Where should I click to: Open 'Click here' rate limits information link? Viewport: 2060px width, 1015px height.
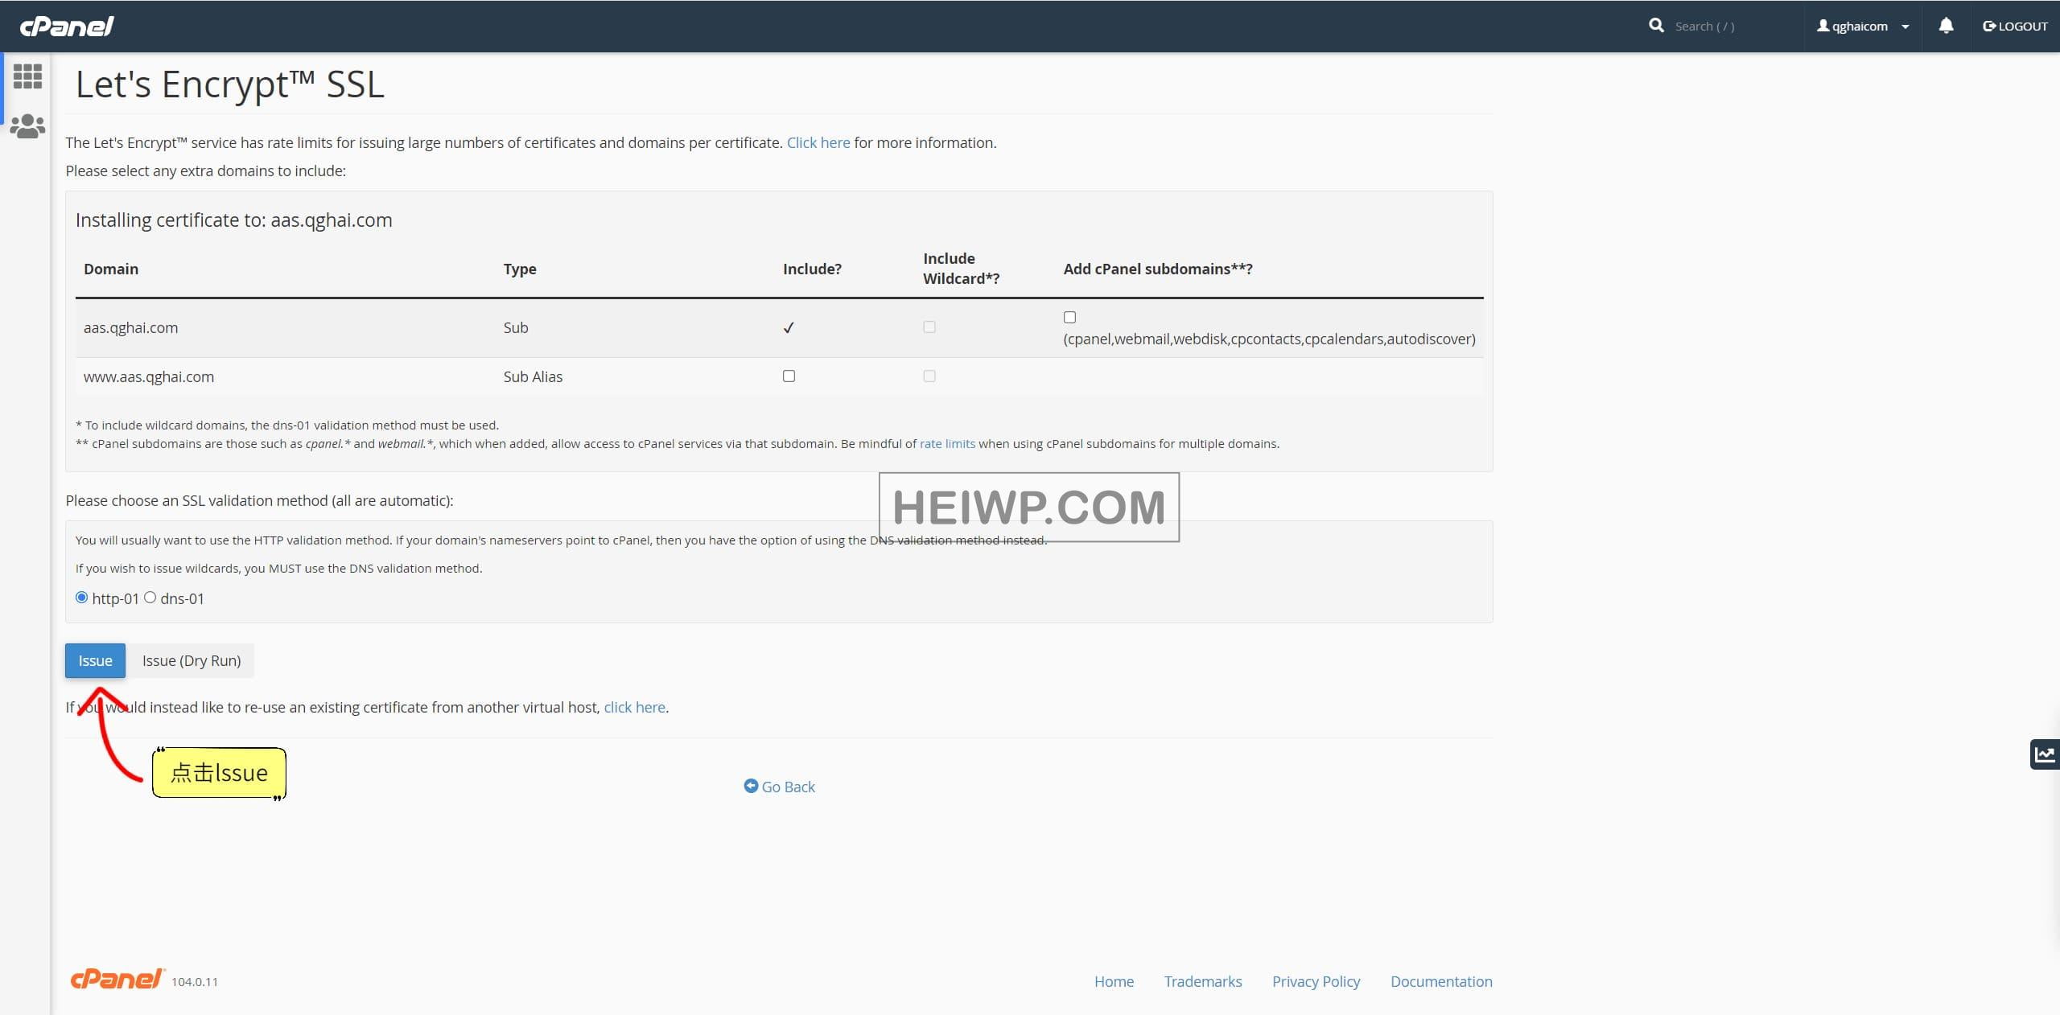coord(818,142)
